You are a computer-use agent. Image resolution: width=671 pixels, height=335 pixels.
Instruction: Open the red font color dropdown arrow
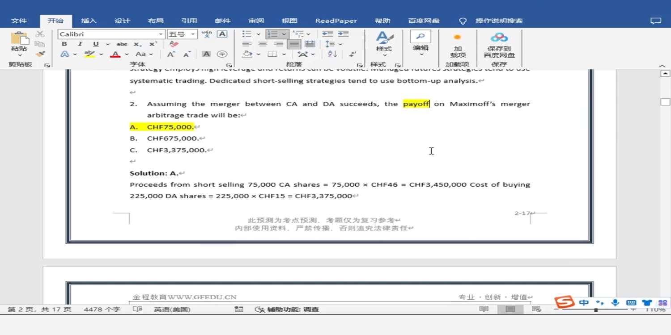pos(127,54)
